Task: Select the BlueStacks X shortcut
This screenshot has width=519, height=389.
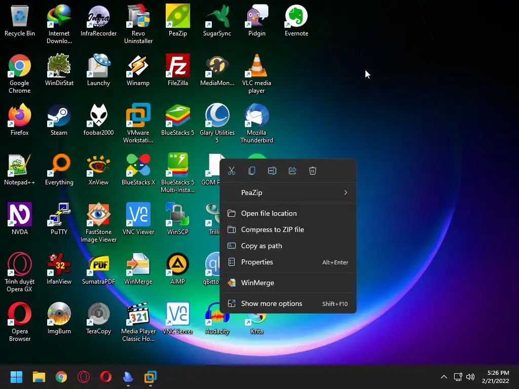Action: (138, 169)
